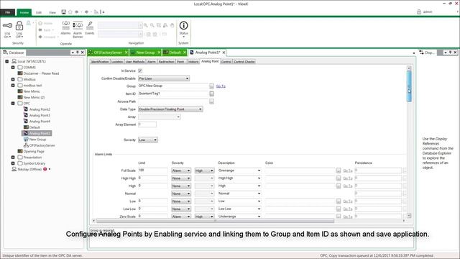Open the Alarms list bell icon
460x259 pixels.
[x=65, y=25]
